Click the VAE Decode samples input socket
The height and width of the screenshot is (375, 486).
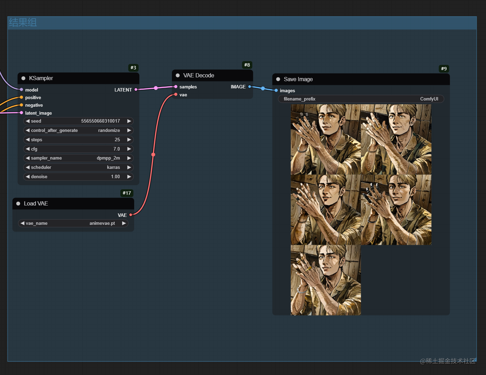click(176, 87)
